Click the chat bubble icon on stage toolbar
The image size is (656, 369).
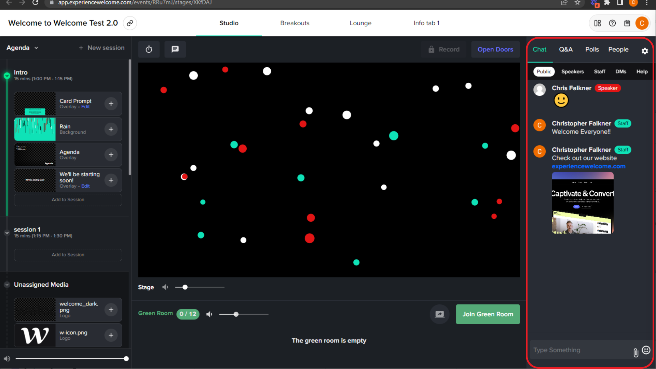175,49
